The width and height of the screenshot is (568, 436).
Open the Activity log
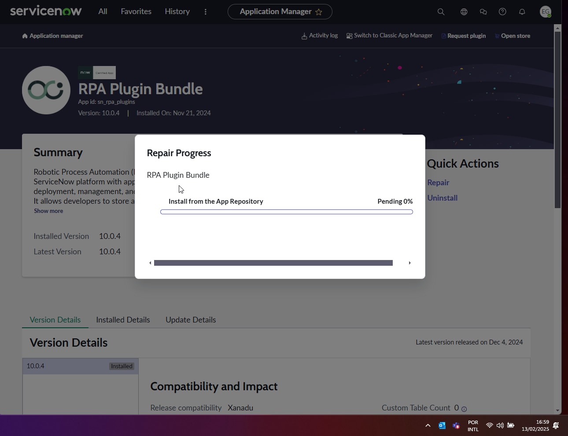coord(320,36)
